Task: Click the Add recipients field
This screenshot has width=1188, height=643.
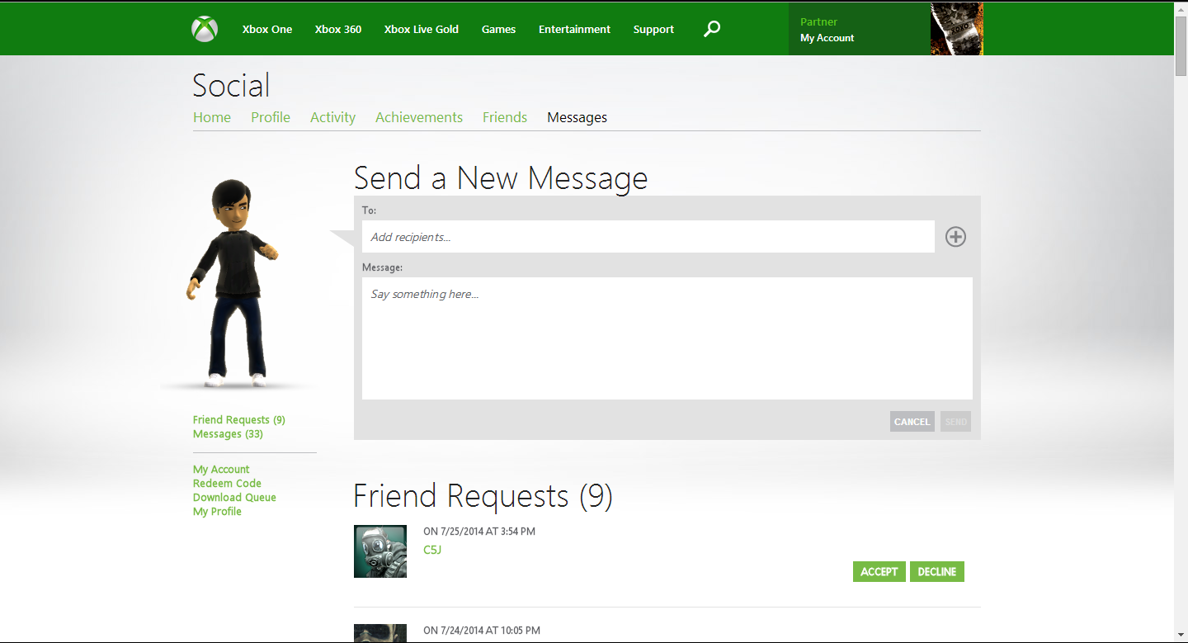Action: pyautogui.click(x=648, y=237)
